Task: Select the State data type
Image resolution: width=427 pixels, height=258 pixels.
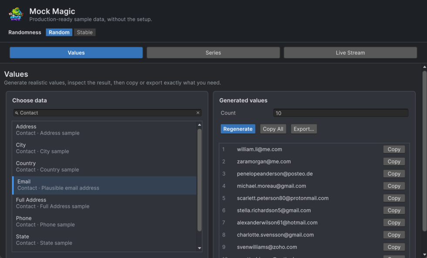Action: (104, 240)
